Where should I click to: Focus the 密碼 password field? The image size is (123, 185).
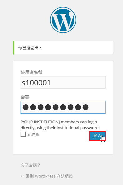[63, 107]
